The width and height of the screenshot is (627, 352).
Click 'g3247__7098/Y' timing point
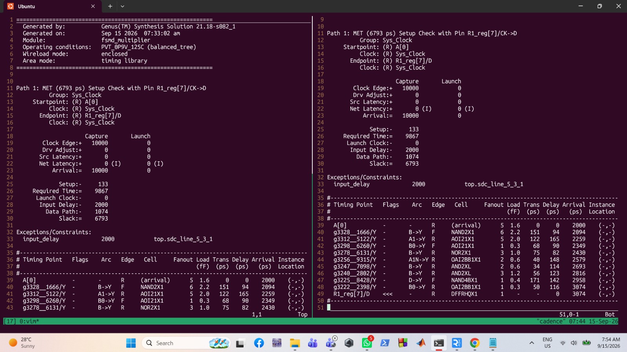[355, 267]
